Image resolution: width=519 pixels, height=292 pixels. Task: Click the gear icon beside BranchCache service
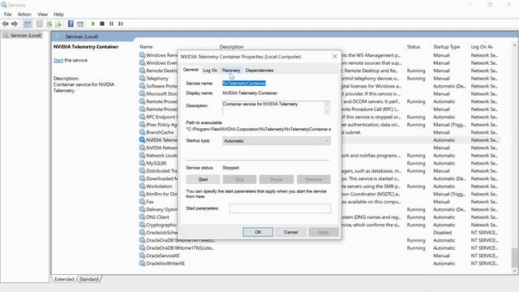coord(143,132)
